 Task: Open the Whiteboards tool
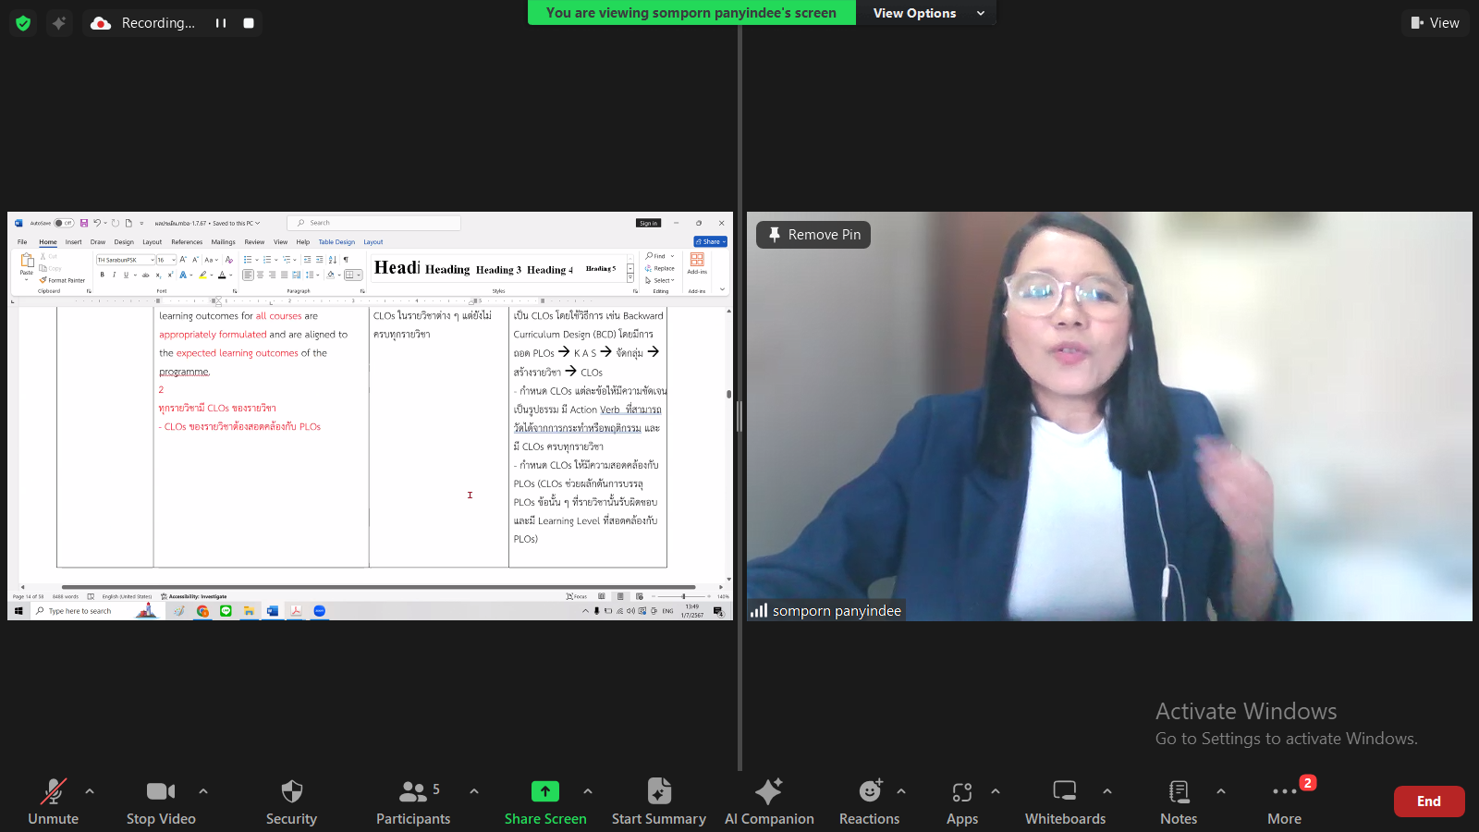1065,801
